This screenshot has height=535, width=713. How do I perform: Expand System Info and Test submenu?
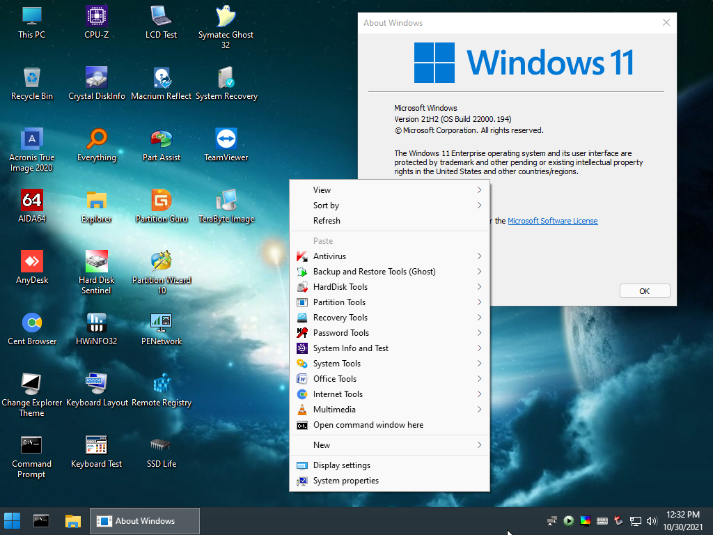[389, 348]
